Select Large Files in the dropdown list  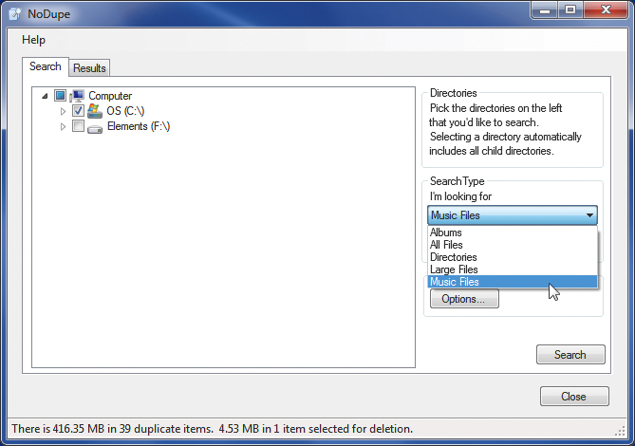point(453,269)
